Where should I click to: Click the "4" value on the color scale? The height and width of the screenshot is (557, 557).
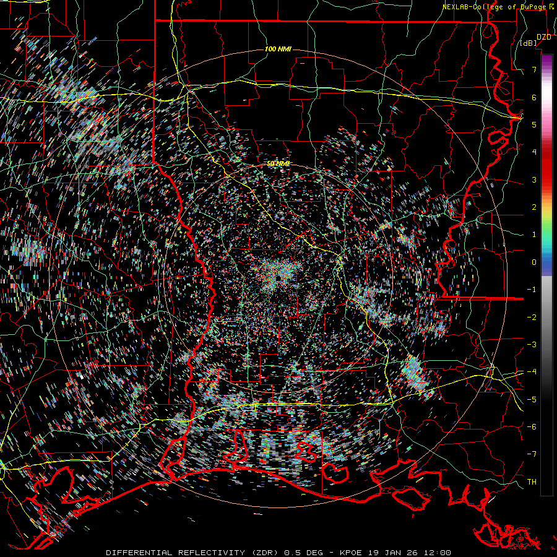point(534,152)
